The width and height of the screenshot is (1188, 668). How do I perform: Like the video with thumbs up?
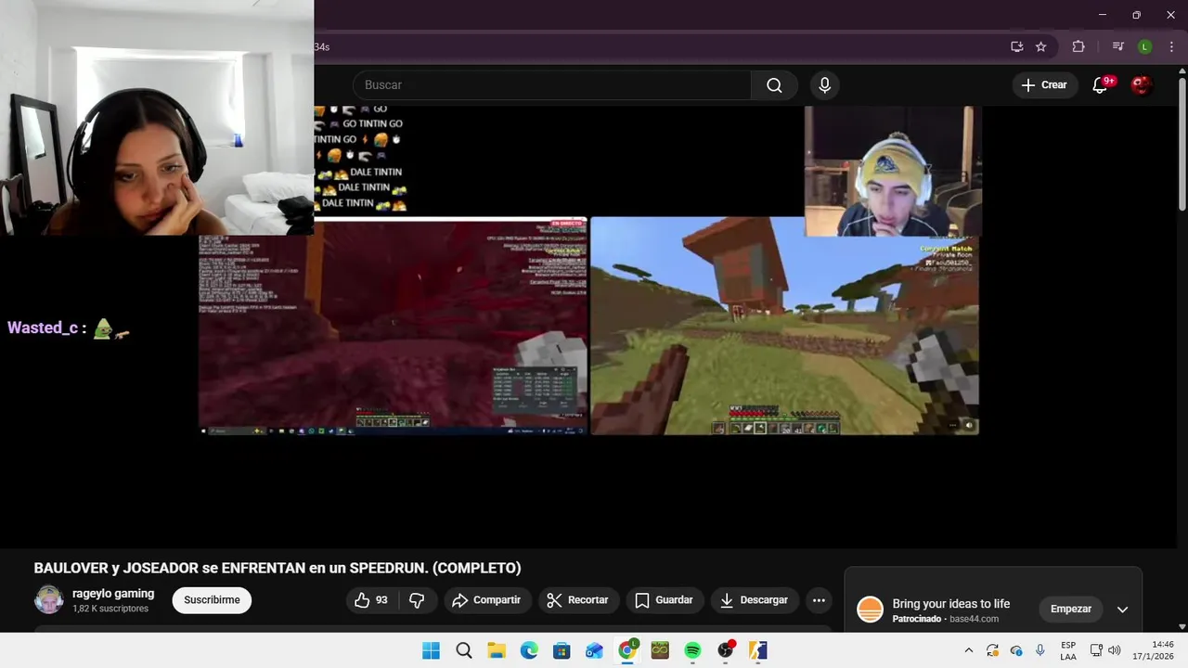pos(372,600)
